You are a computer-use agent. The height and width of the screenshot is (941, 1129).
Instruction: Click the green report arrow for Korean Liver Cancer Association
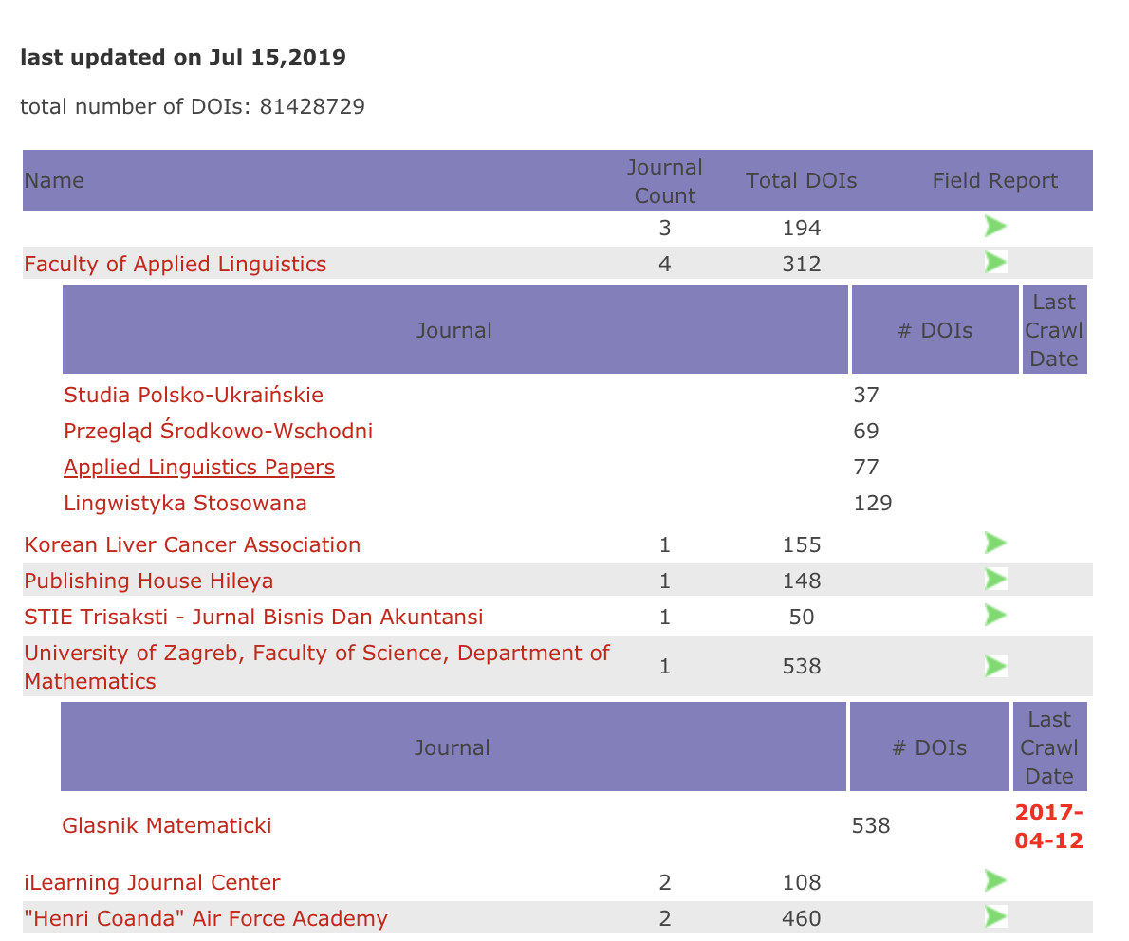click(x=995, y=543)
